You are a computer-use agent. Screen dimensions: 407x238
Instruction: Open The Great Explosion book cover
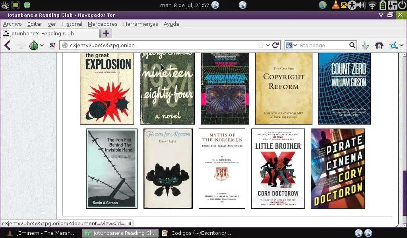click(107, 88)
